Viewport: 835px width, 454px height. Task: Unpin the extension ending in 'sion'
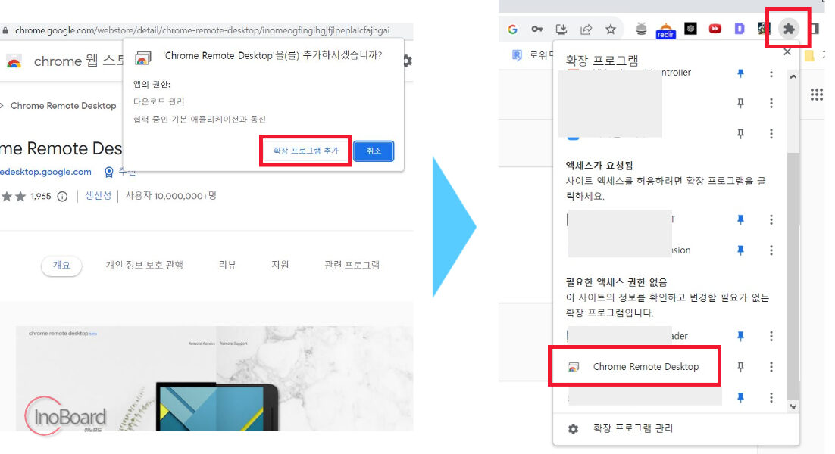740,250
